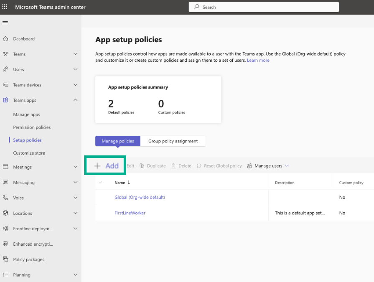
Task: Switch to the Manage policies tab
Action: (x=118, y=141)
